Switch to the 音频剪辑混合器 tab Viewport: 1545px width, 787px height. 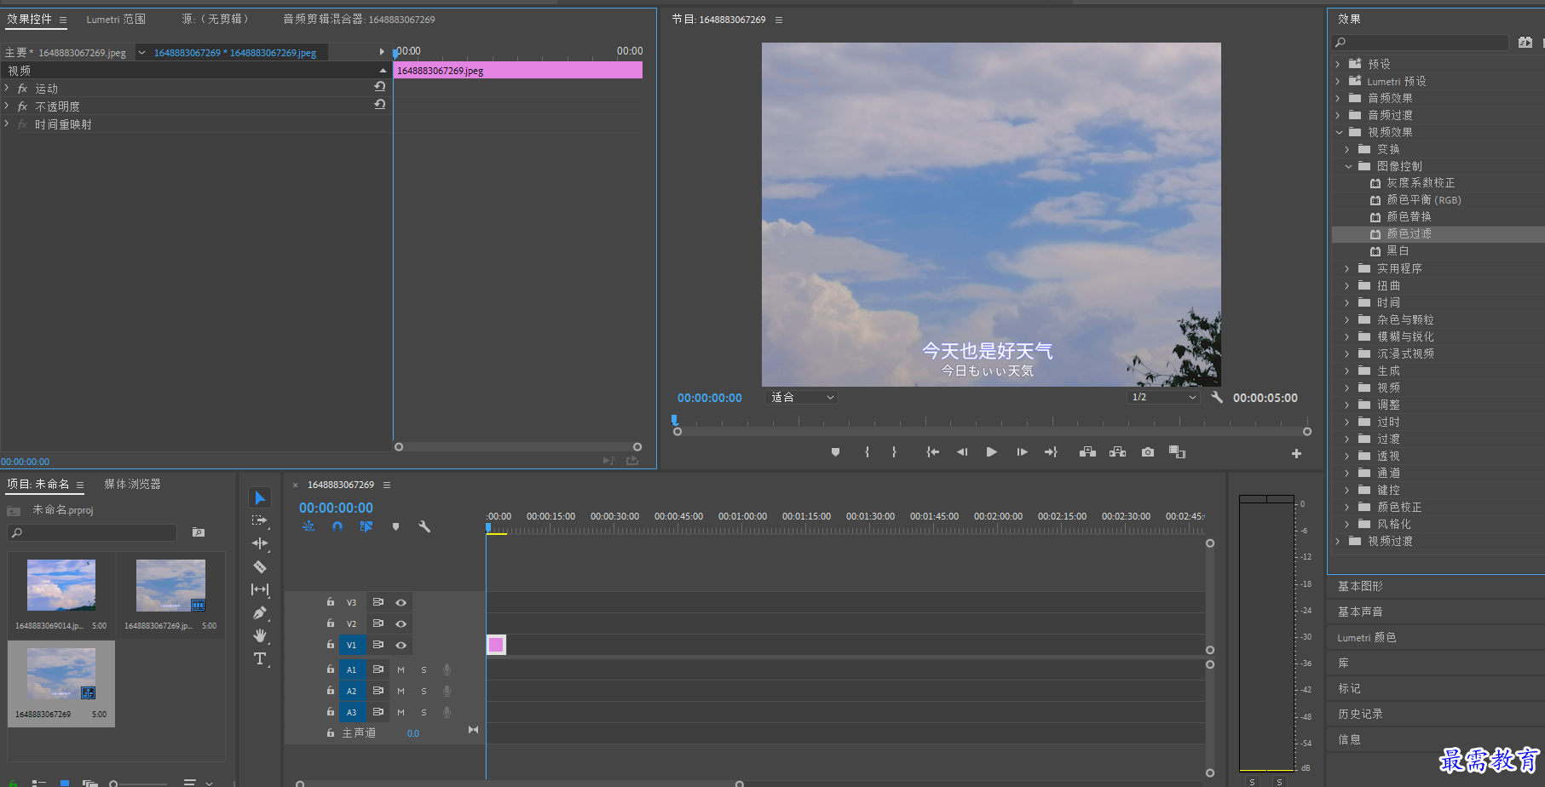click(x=359, y=19)
